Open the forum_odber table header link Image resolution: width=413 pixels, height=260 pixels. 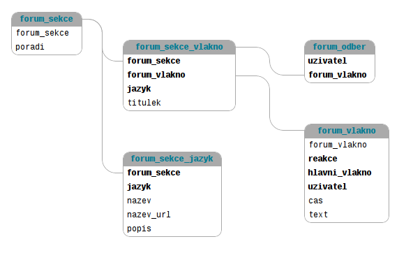(x=339, y=47)
